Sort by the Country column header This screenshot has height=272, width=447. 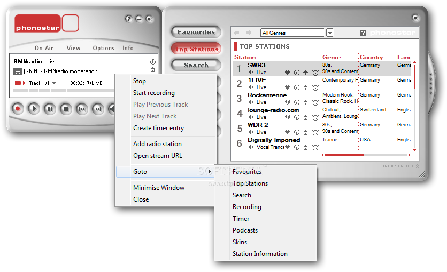371,57
